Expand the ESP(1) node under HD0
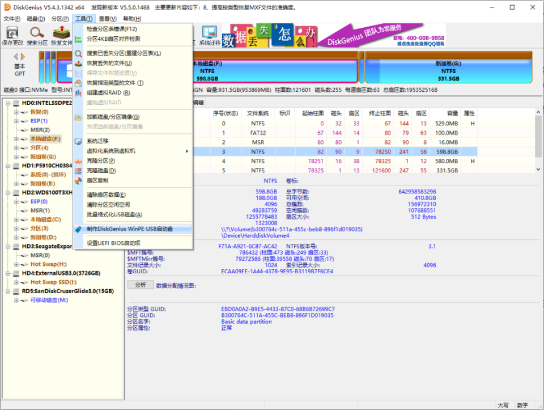Viewport: 544px width, 410px height. click(16, 121)
